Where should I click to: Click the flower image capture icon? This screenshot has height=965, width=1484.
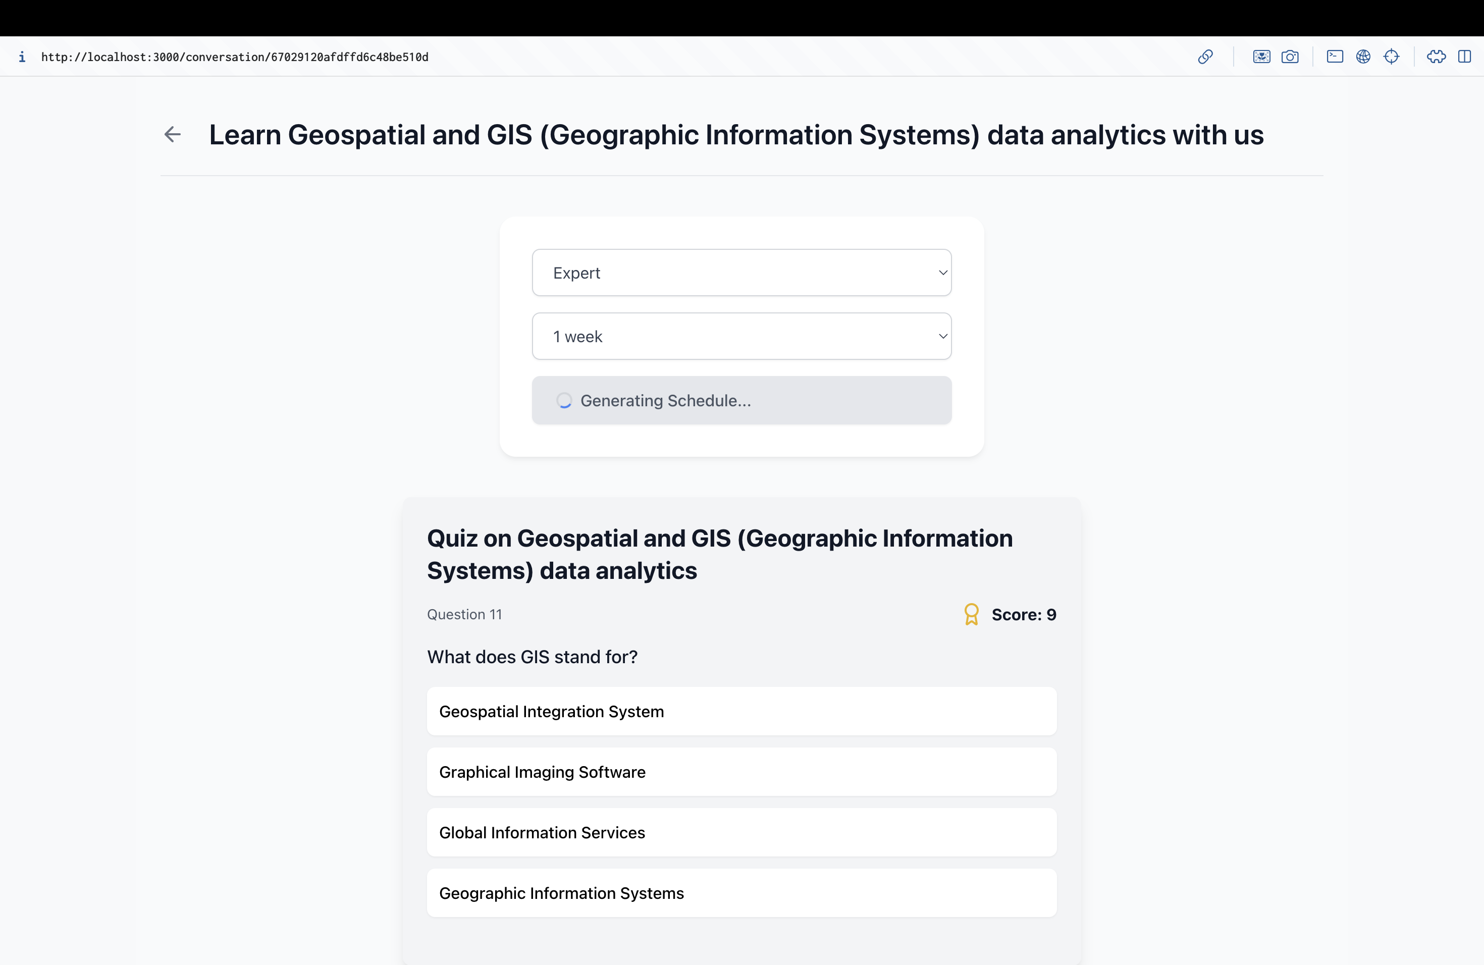[1261, 57]
